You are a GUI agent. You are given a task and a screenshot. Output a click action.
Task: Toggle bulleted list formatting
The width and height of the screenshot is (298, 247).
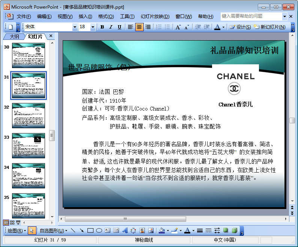(167, 27)
